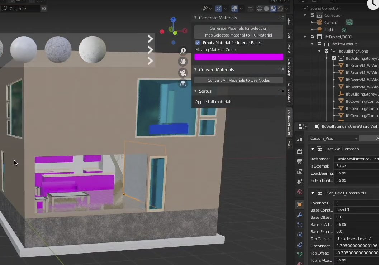Collapse the IfcProject/0001 tree node
The width and height of the screenshot is (379, 265).
click(x=305, y=37)
